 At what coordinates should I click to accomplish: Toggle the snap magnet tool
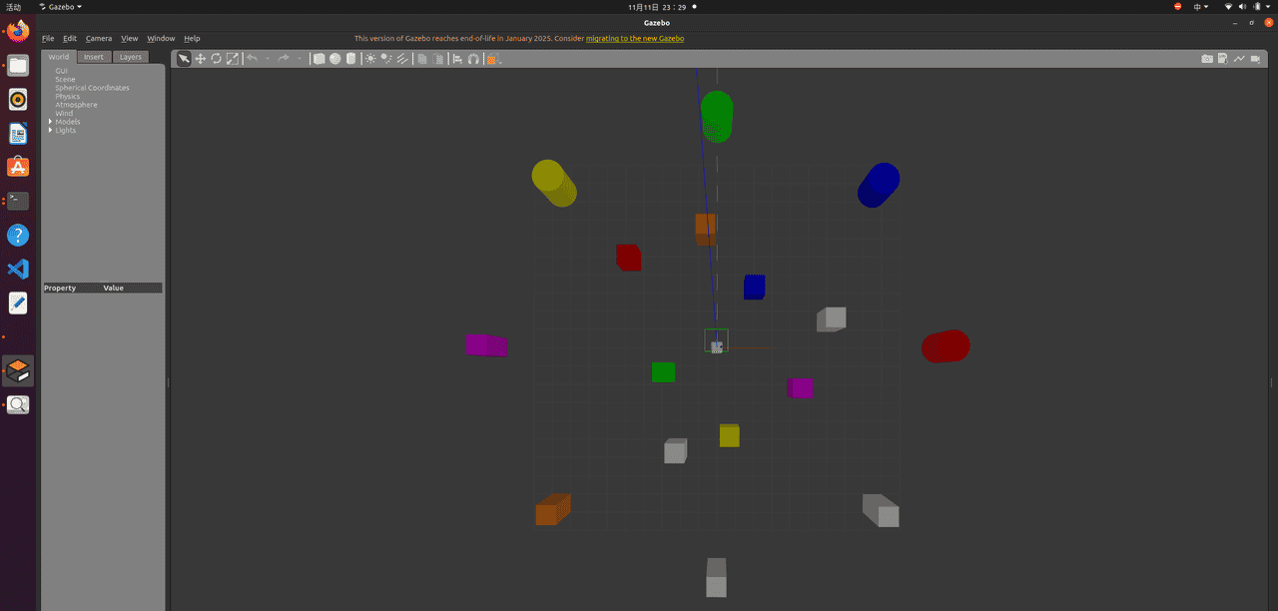tap(473, 59)
